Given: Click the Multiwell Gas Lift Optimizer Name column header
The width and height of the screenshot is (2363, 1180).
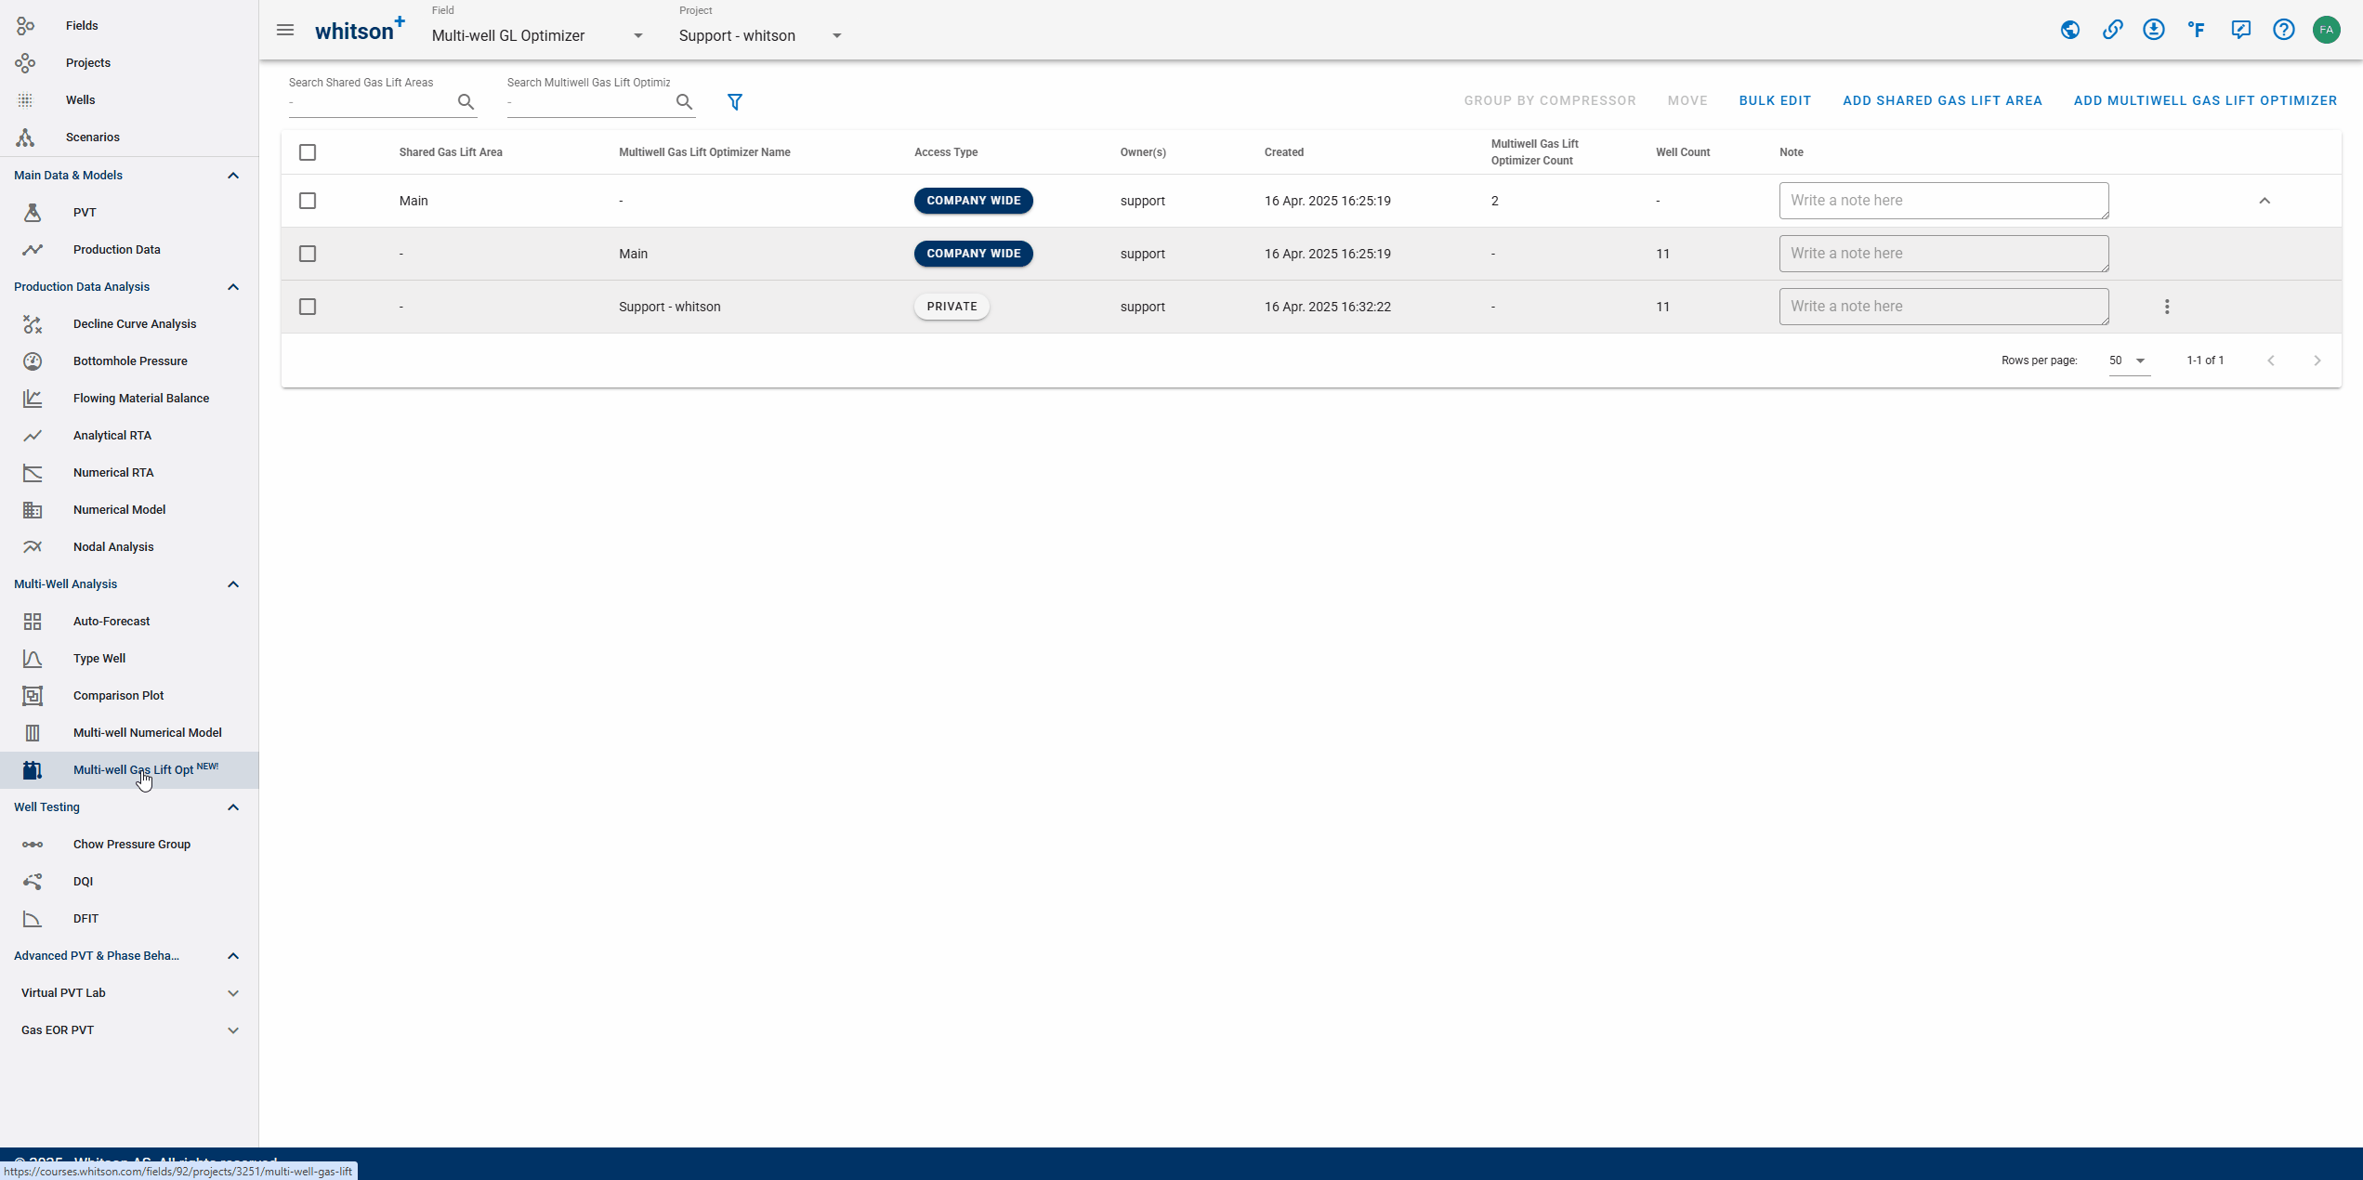Looking at the screenshot, I should click(x=704, y=152).
